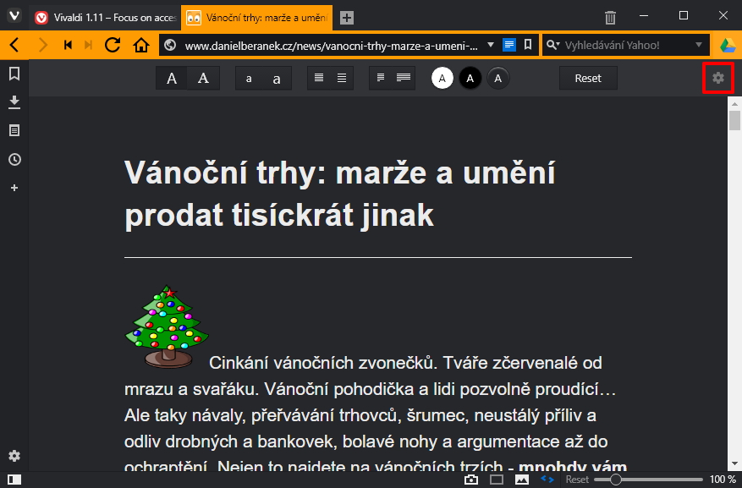The image size is (742, 488).
Task: Click the danielberanek.cz address field
Action: (x=332, y=46)
